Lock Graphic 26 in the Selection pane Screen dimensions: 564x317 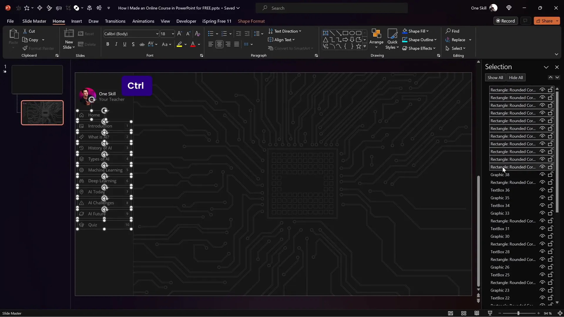coord(550,267)
